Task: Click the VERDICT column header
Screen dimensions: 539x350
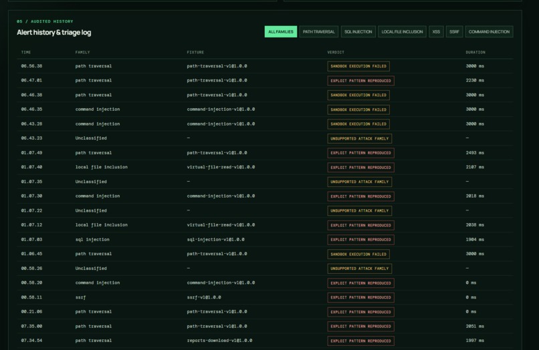Action: 336,52
